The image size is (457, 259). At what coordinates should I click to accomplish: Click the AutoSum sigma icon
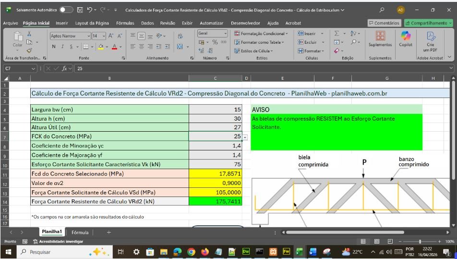[x=337, y=33]
